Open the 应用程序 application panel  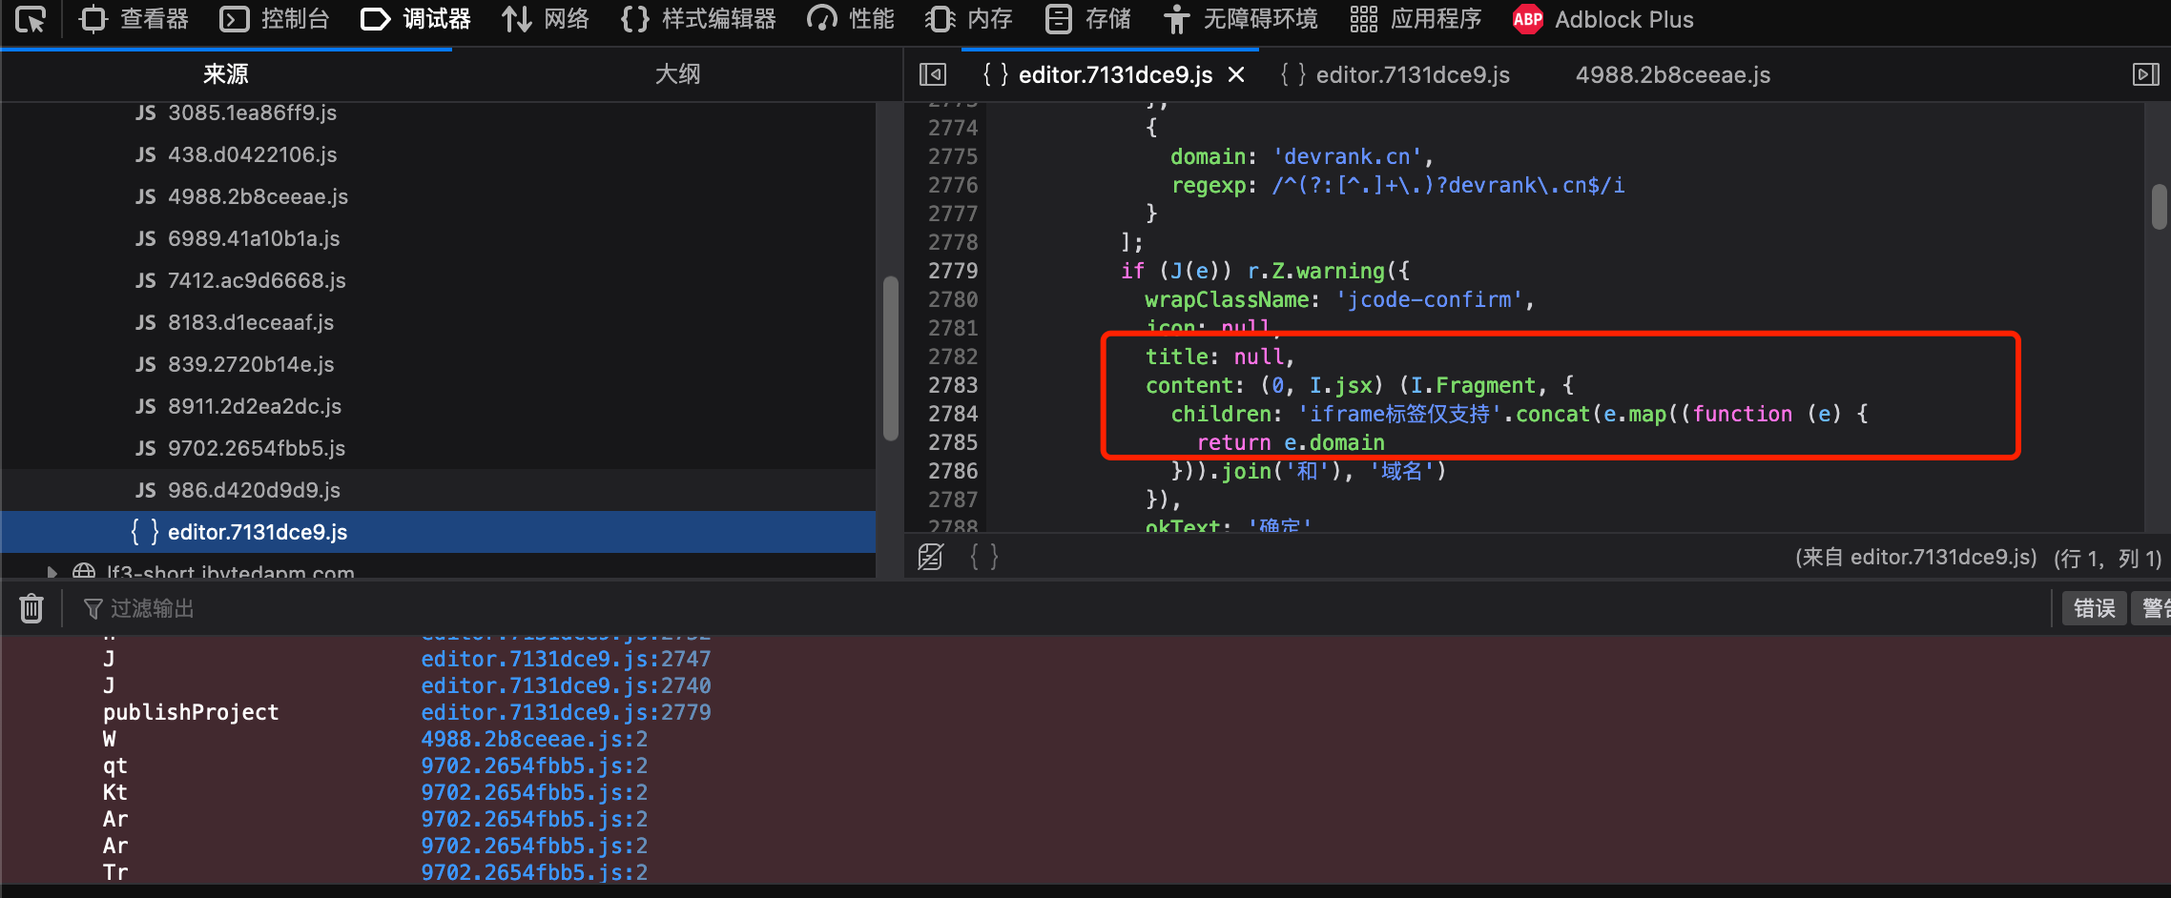click(x=1416, y=19)
